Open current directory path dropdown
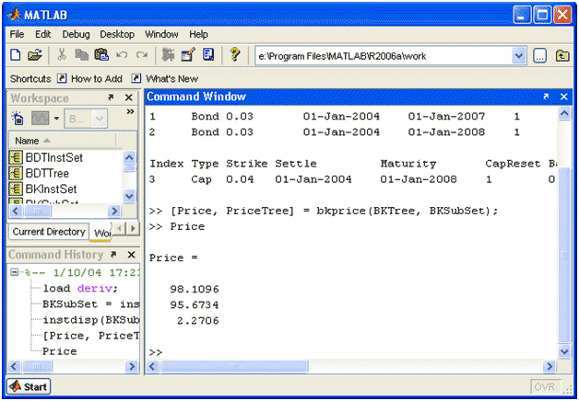Viewport: 579px width, 401px height. coord(519,56)
